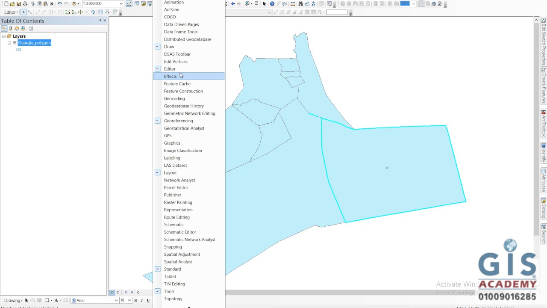Screen dimensions: 547x308
Task: Refresh the map view at bottom
Action: 126,293
